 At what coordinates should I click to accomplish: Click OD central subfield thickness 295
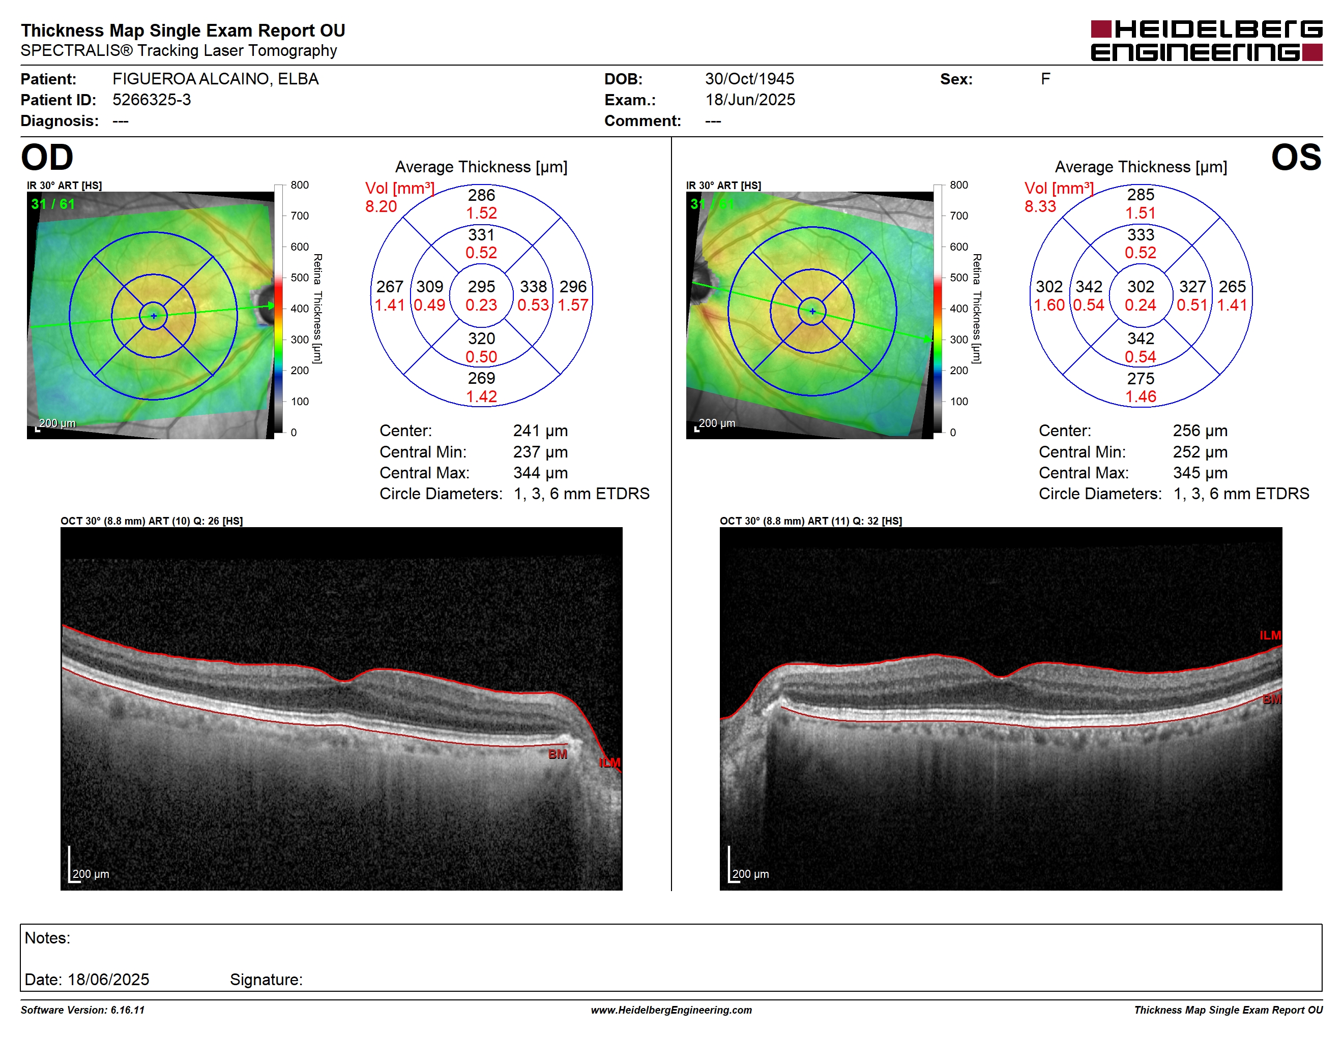pos(481,287)
